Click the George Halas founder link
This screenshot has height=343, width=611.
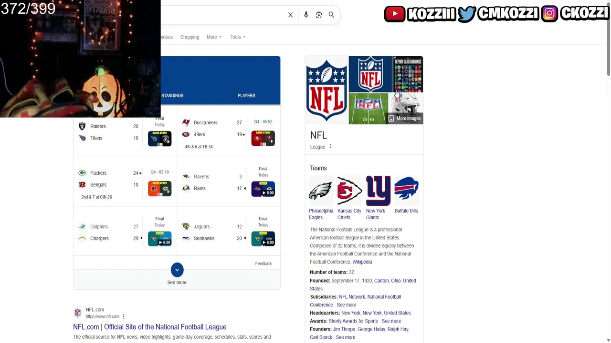click(x=371, y=329)
